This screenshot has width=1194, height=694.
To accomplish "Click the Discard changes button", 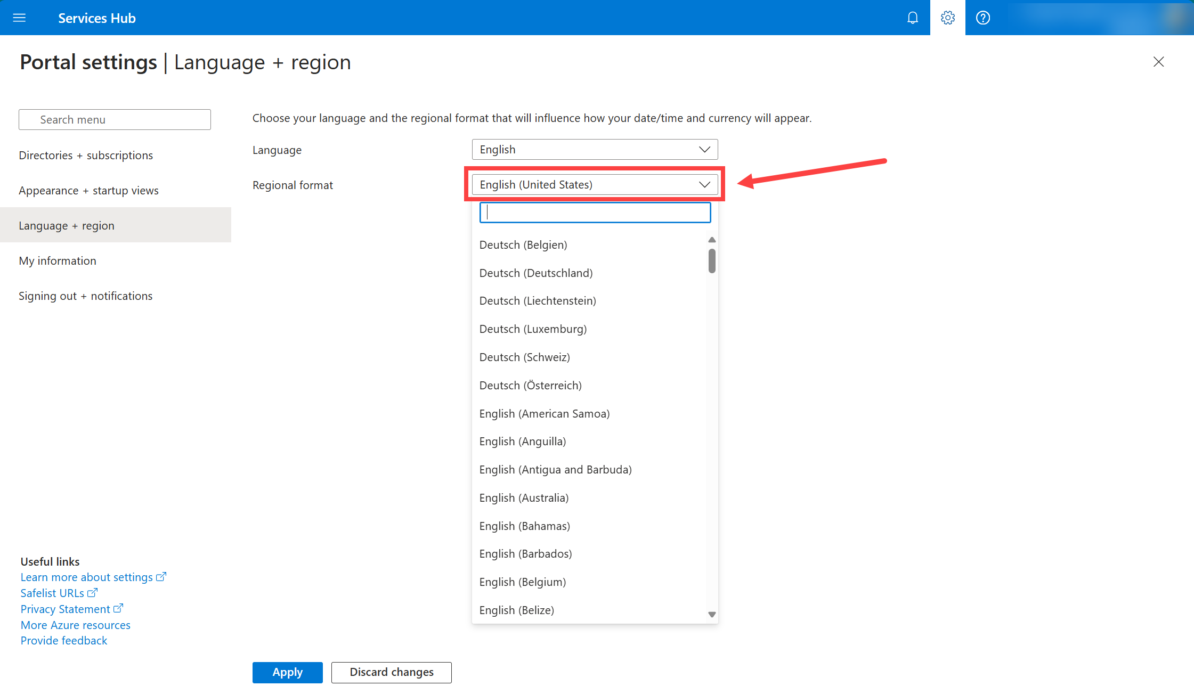I will (391, 672).
